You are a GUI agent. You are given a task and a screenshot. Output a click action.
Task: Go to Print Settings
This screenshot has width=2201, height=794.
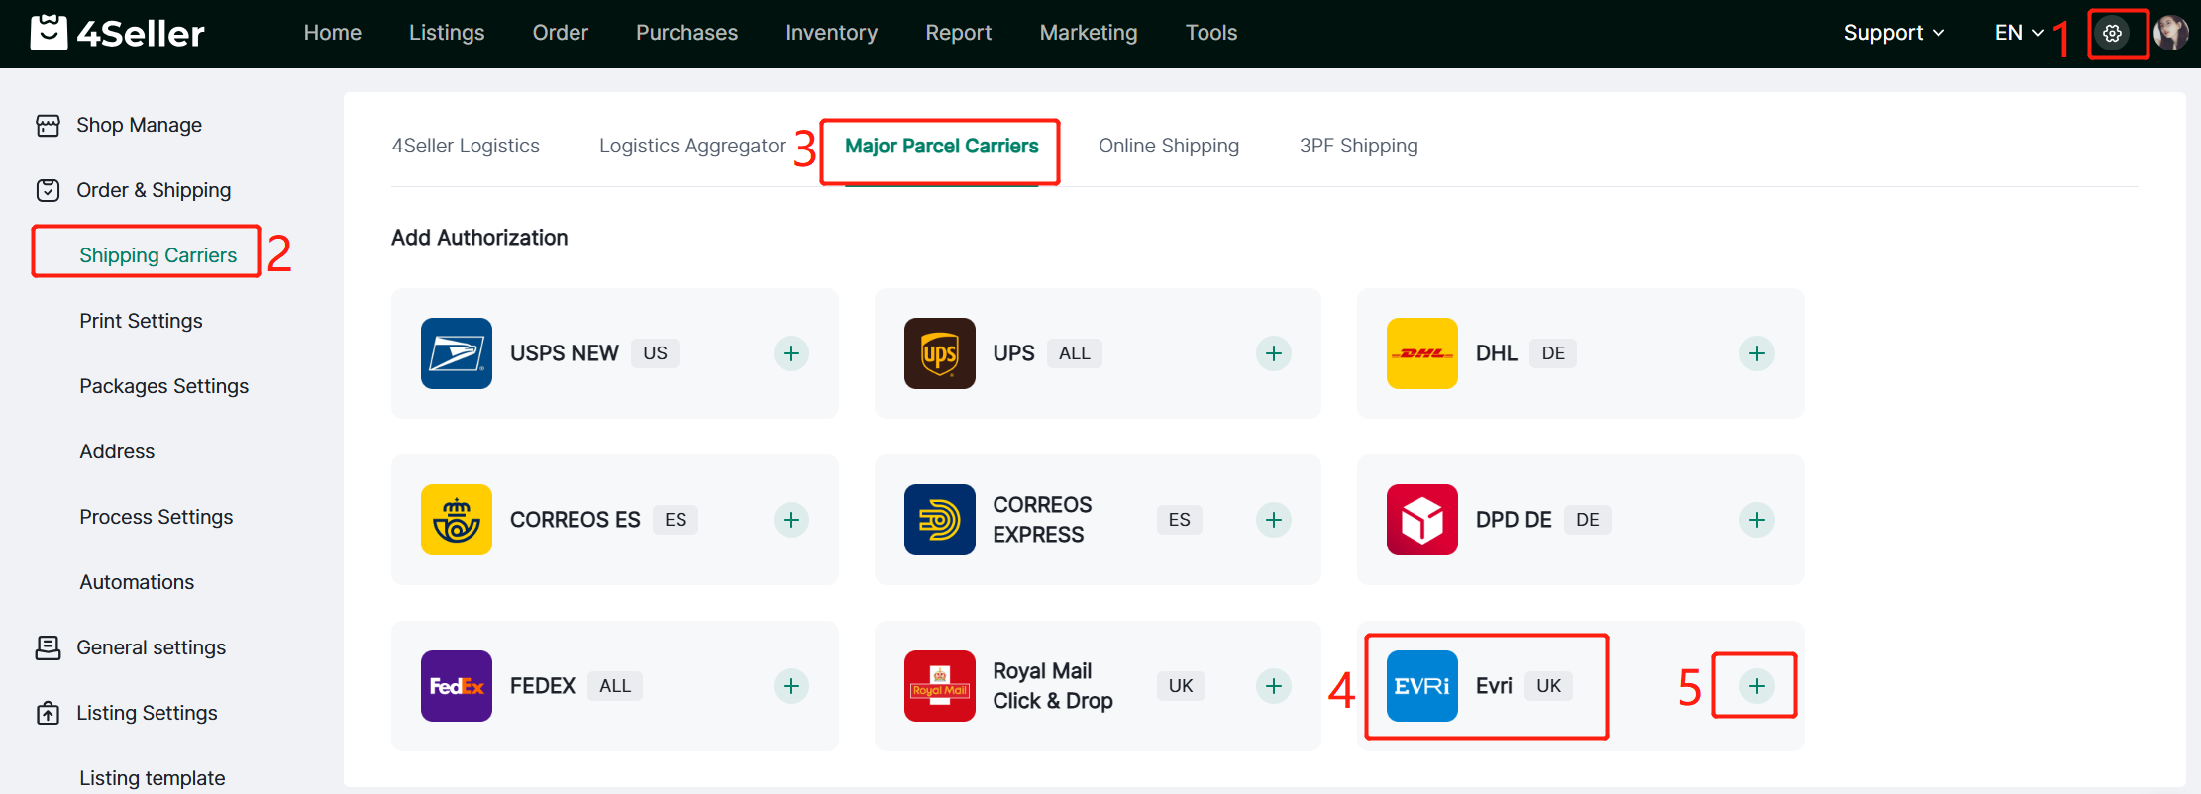(x=141, y=321)
